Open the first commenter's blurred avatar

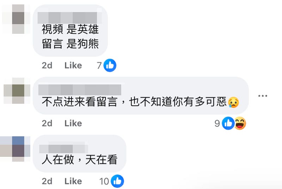click(x=16, y=19)
